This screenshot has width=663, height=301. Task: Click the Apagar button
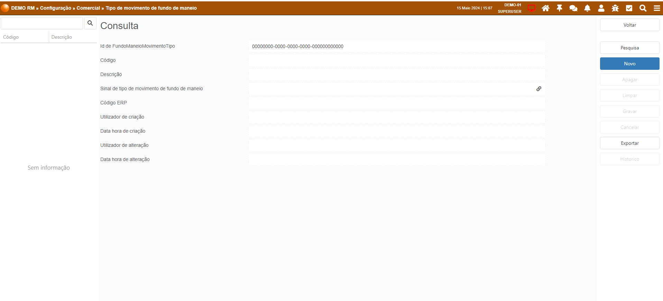click(629, 79)
